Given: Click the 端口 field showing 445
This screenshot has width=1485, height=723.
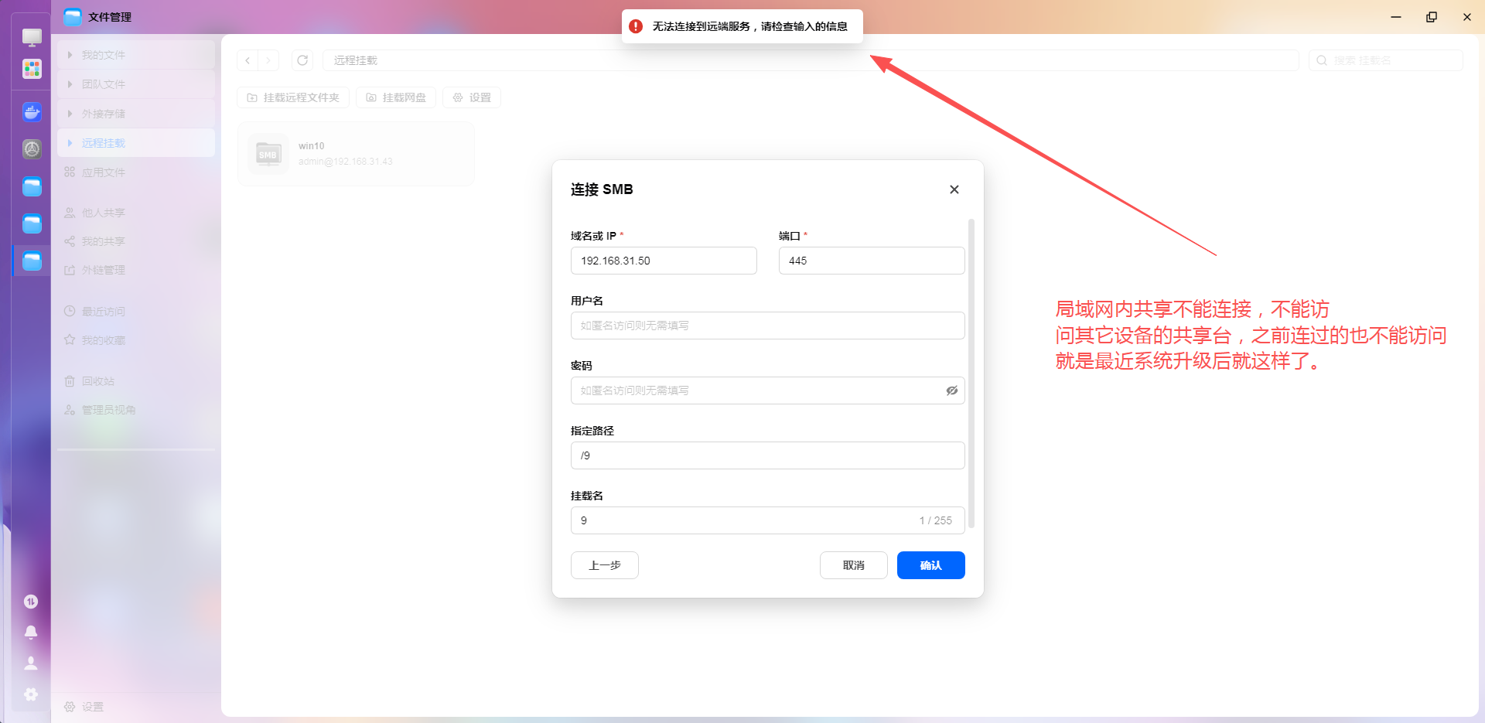Looking at the screenshot, I should (x=872, y=261).
